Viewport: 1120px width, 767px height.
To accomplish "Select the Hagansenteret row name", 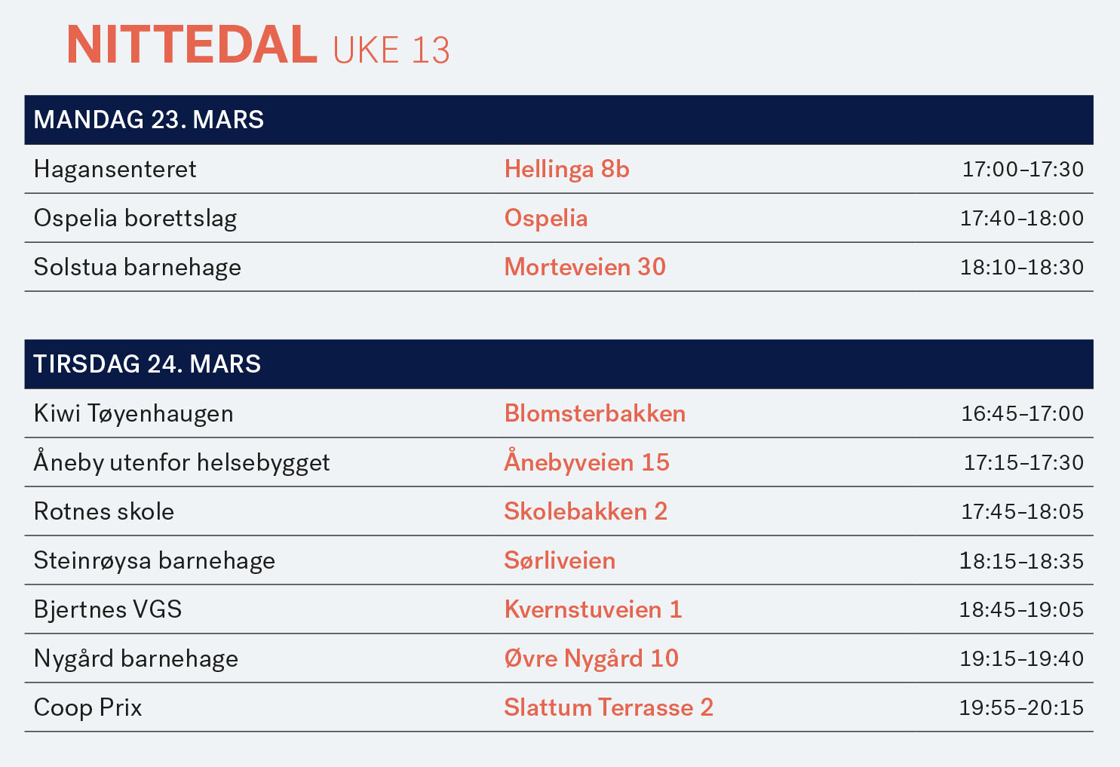I will [x=115, y=169].
